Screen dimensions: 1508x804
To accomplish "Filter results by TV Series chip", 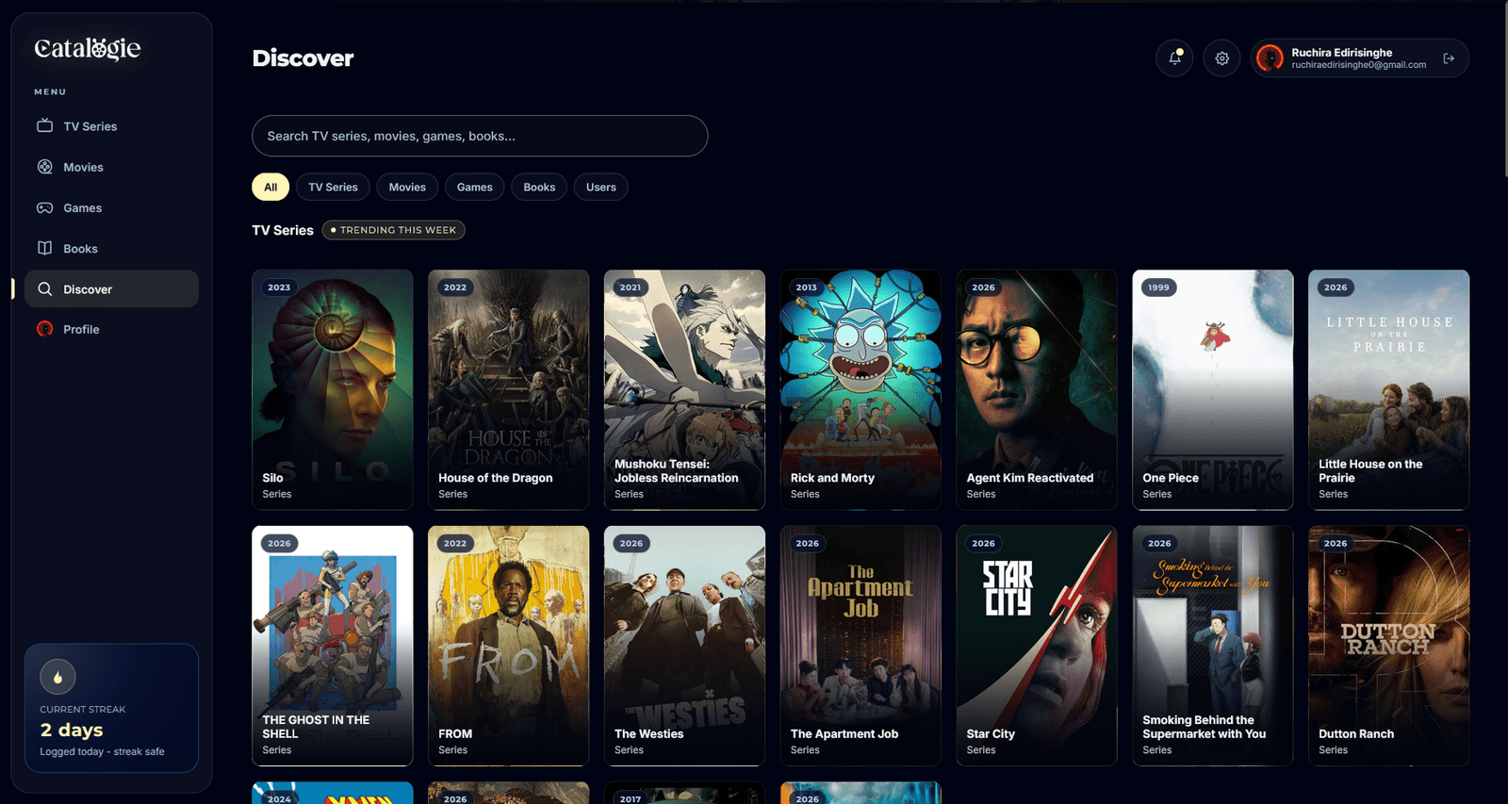I will [333, 187].
